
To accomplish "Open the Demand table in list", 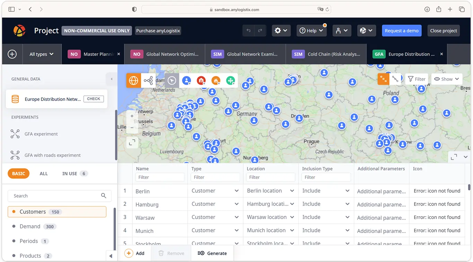I will click(x=30, y=226).
